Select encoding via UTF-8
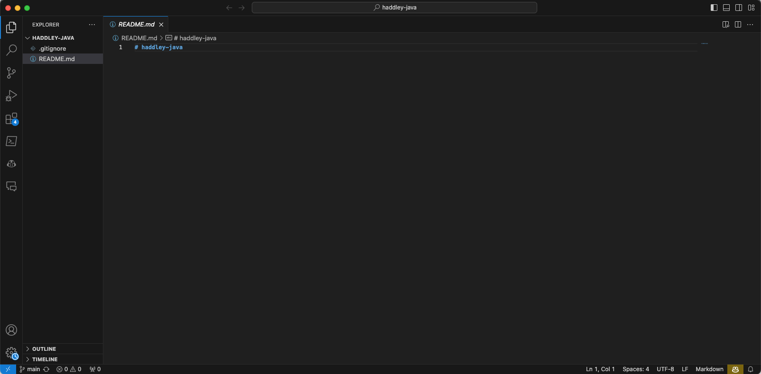Screen dimensions: 761x374 click(x=665, y=369)
